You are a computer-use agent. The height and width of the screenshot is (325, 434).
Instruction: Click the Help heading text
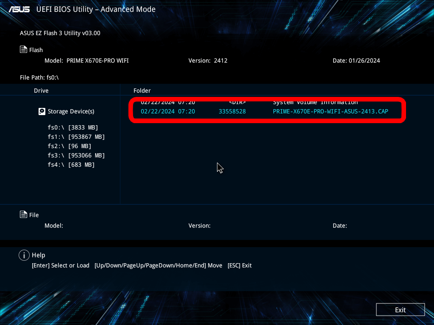click(39, 255)
